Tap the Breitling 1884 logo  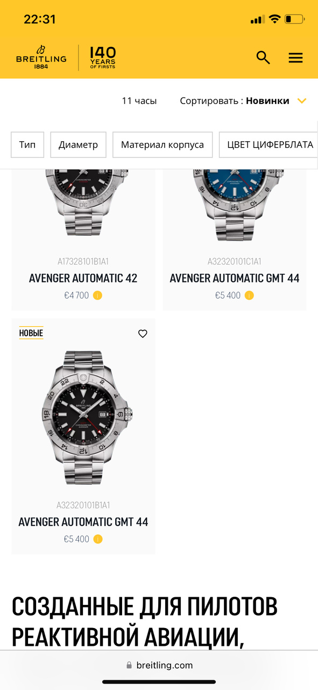41,58
